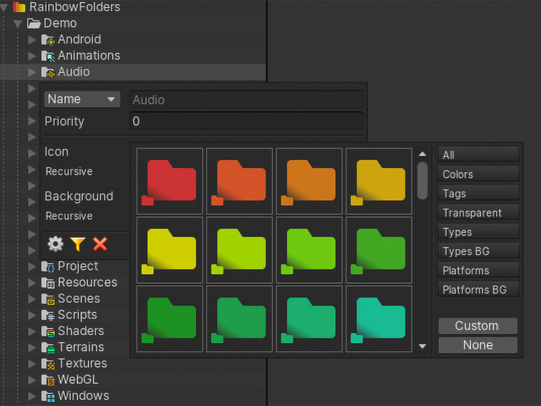Open the Name rule type dropdown

coord(82,99)
